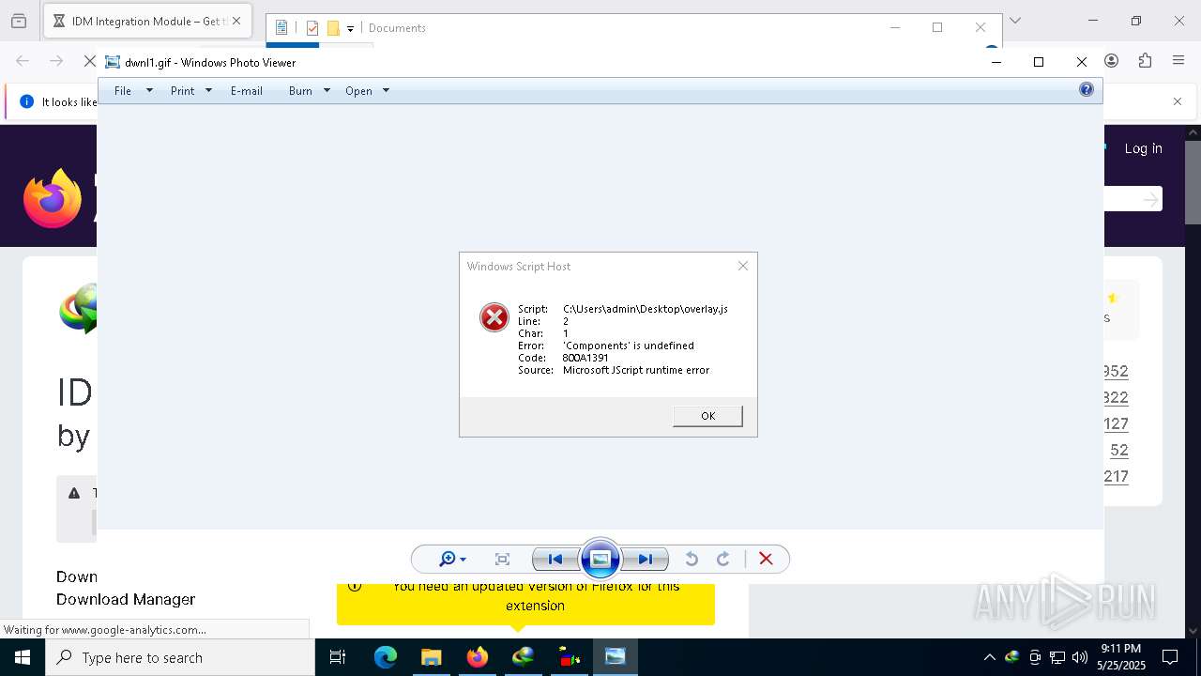This screenshot has height=676, width=1201.
Task: Open Task View on taskbar
Action: [338, 657]
